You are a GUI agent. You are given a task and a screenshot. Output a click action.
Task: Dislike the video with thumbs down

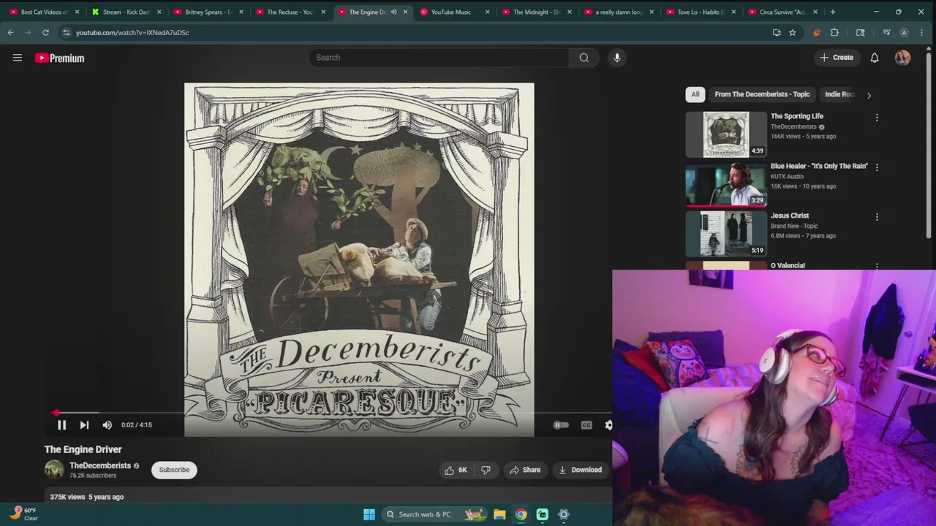[486, 470]
